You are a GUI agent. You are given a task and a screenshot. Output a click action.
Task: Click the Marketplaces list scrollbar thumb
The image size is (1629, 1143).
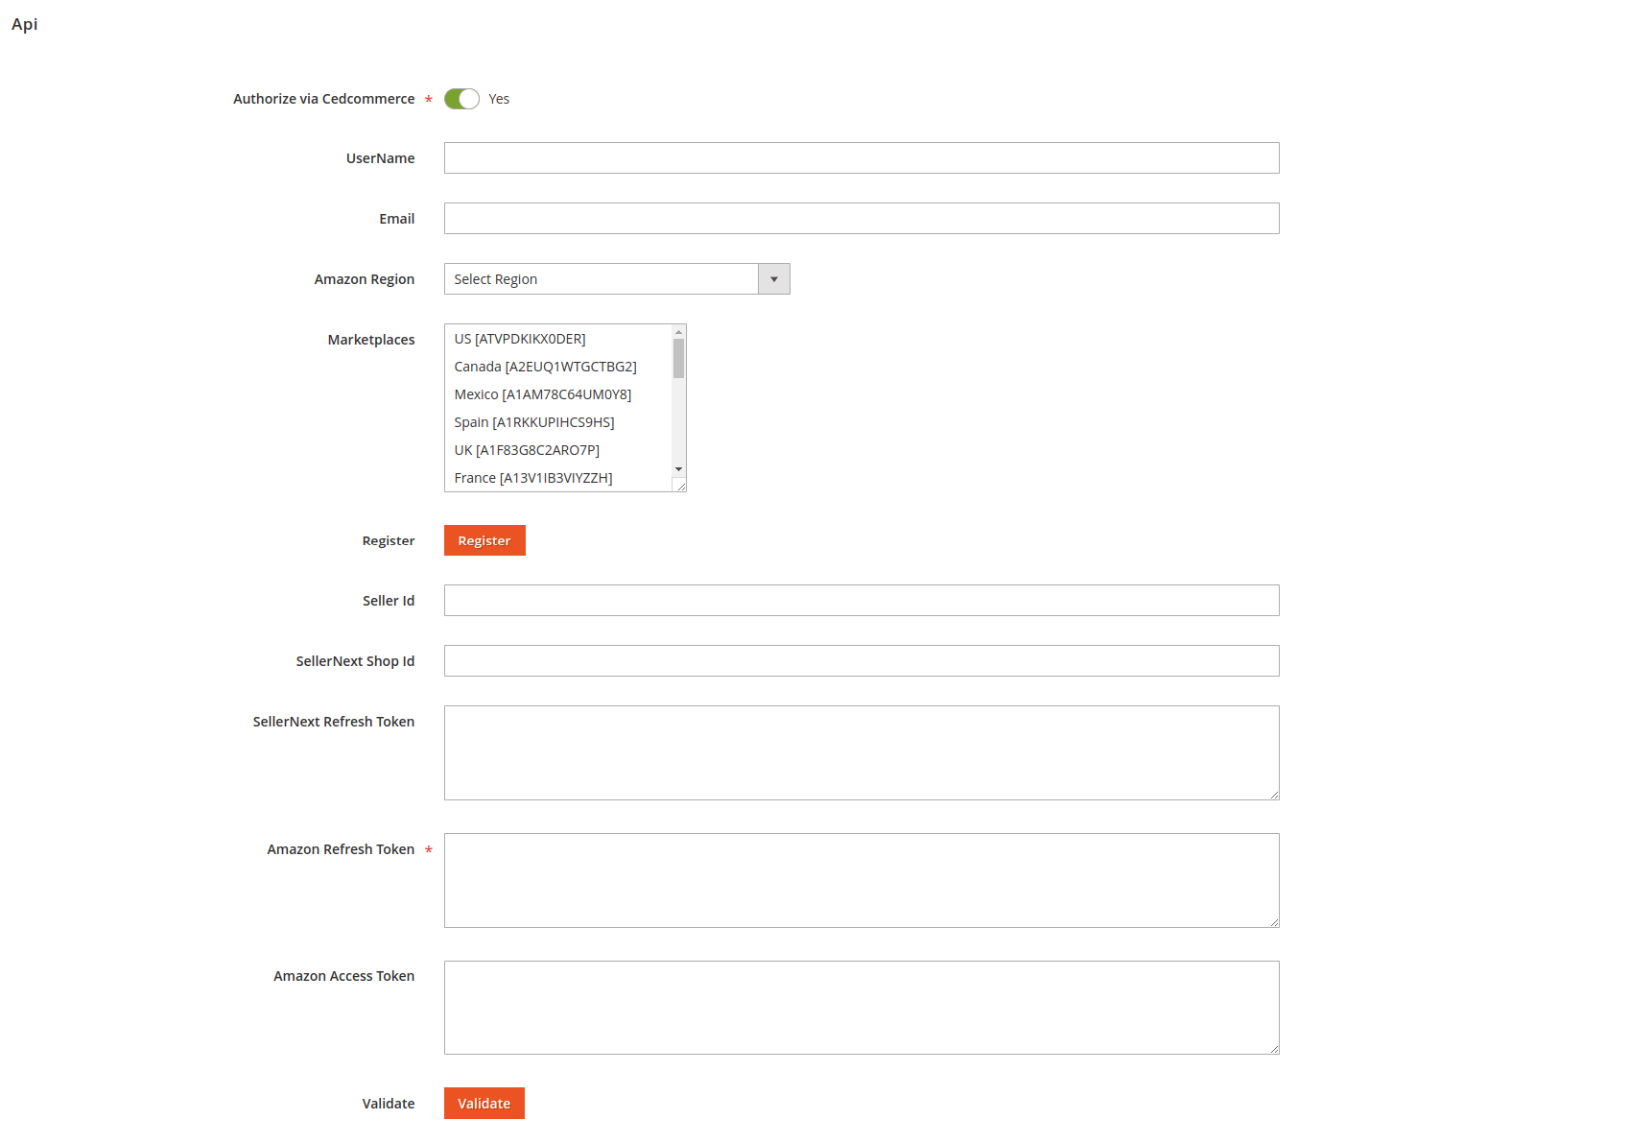pyautogui.click(x=678, y=358)
